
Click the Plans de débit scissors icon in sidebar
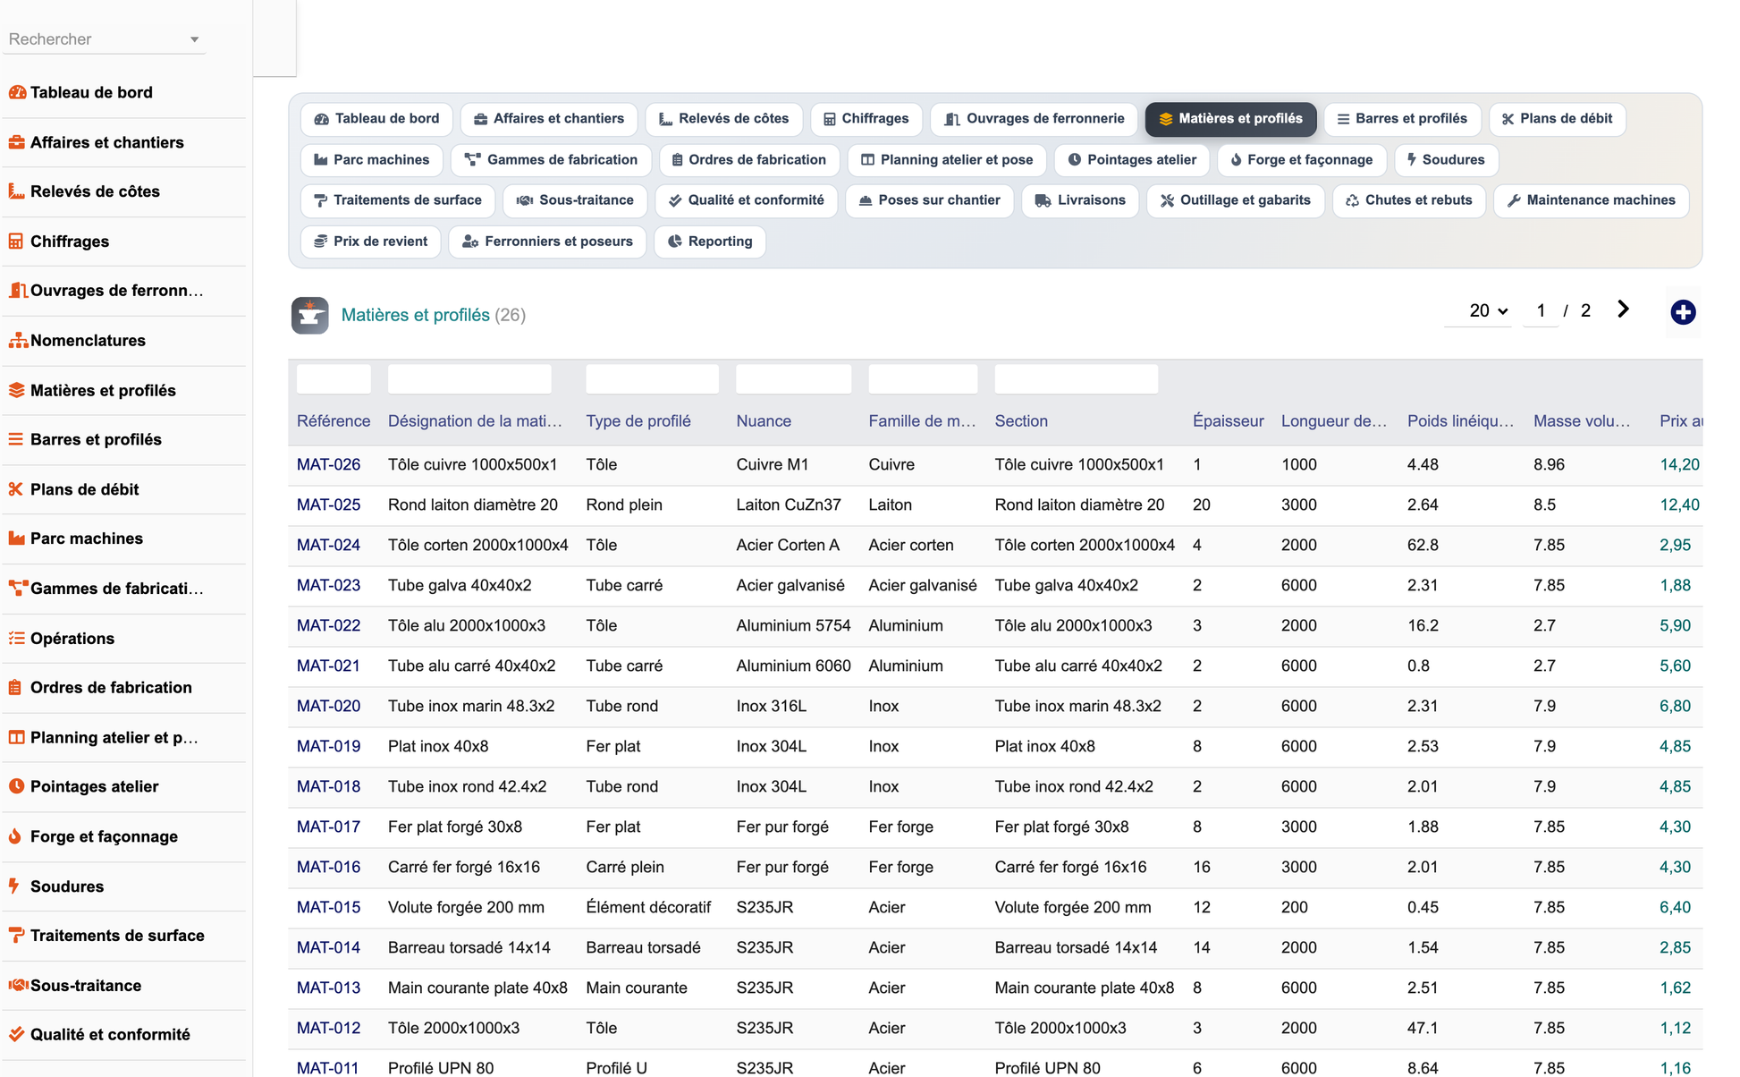pos(16,489)
